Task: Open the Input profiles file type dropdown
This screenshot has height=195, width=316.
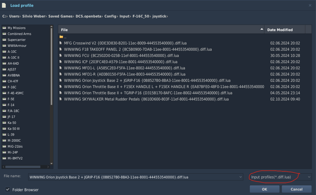Action: tap(280, 177)
